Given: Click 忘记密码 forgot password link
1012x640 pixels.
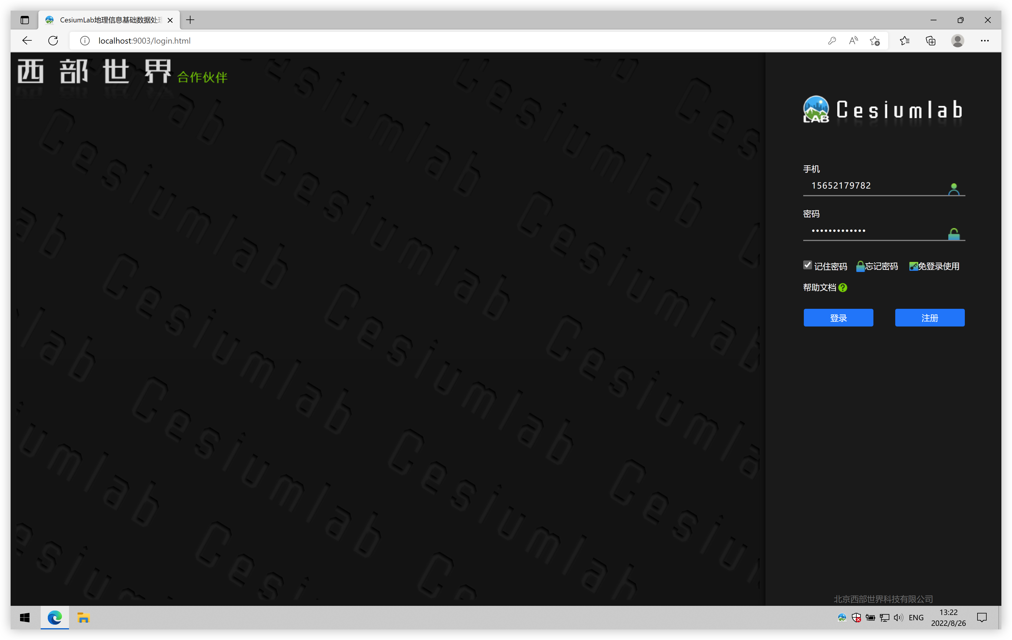Looking at the screenshot, I should pyautogui.click(x=881, y=266).
